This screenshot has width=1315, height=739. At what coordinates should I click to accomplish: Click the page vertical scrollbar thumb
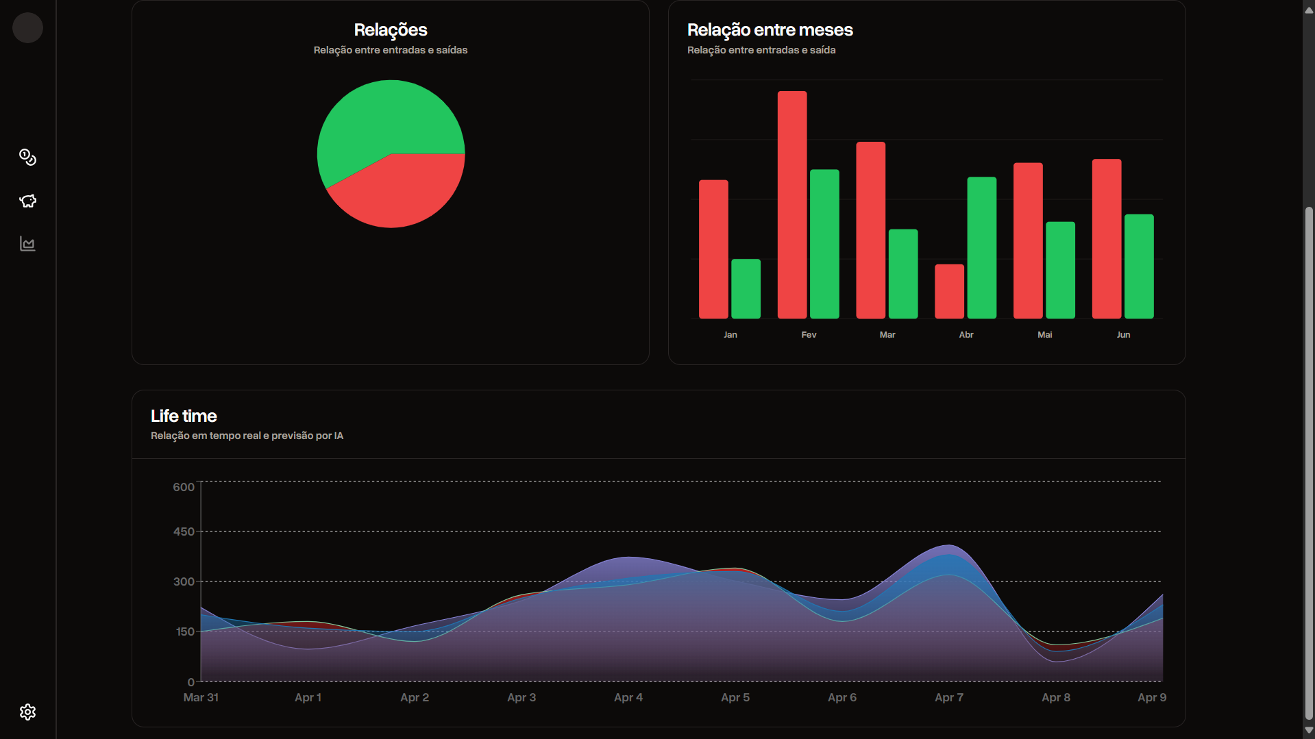[1309, 463]
